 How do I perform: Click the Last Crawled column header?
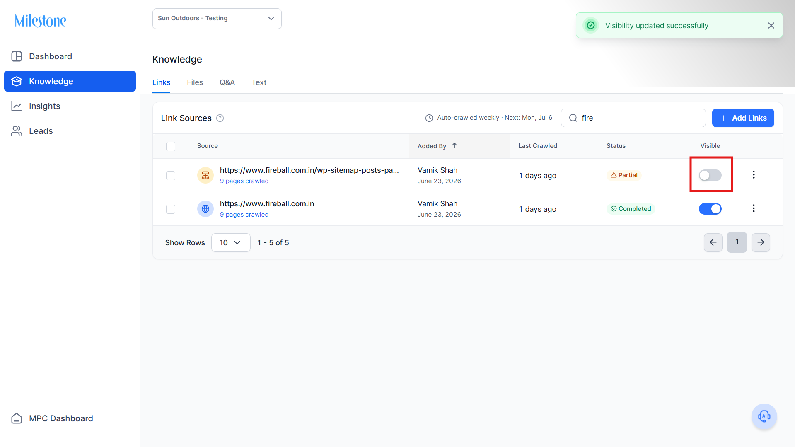point(537,146)
